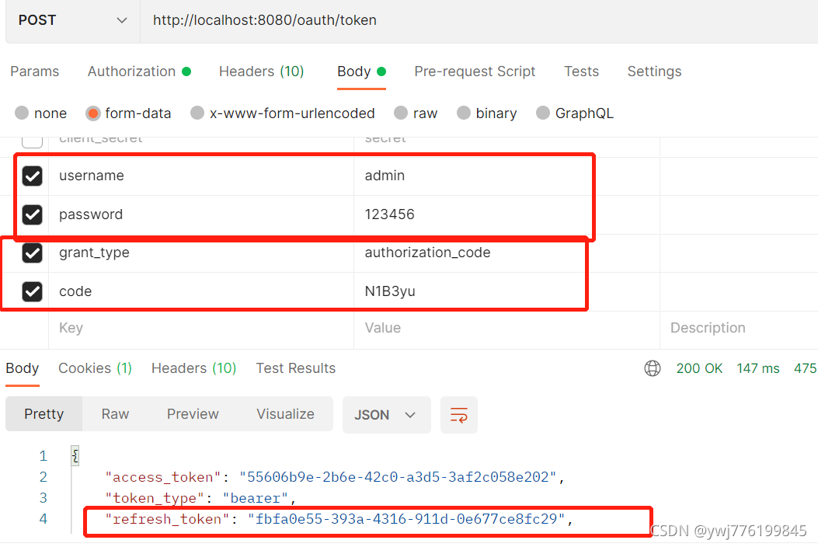
Task: Open the Test Results tab
Action: 296,368
